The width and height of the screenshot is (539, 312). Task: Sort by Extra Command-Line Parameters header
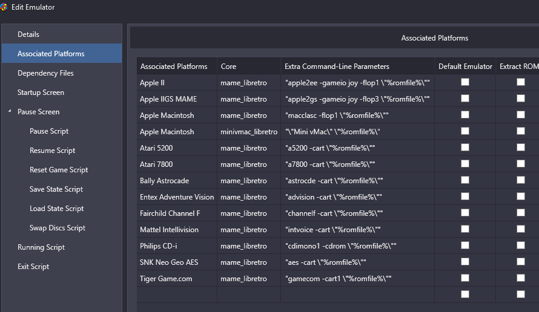(357, 67)
